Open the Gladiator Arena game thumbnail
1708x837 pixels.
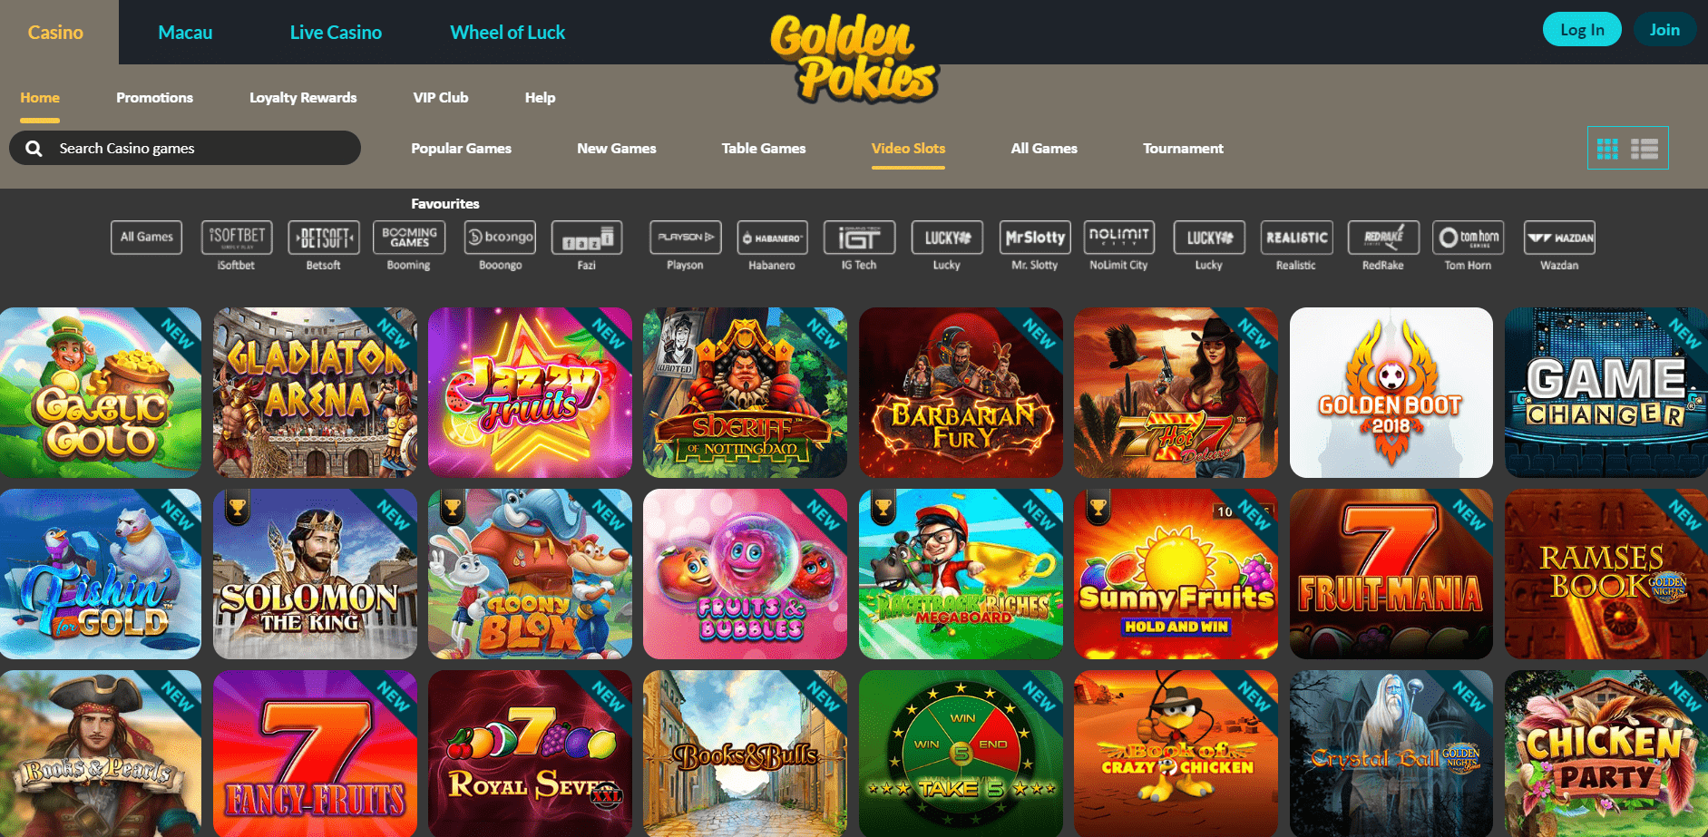click(315, 393)
